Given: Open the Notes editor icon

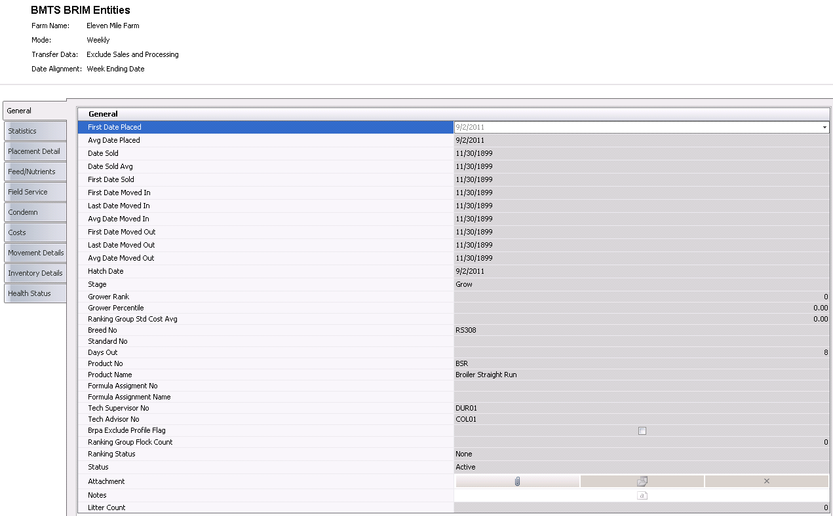Looking at the screenshot, I should click(642, 496).
